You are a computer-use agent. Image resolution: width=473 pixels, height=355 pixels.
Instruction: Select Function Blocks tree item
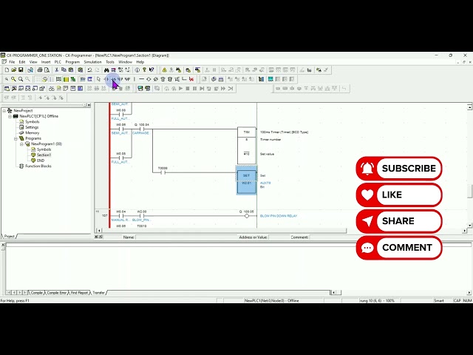point(38,166)
